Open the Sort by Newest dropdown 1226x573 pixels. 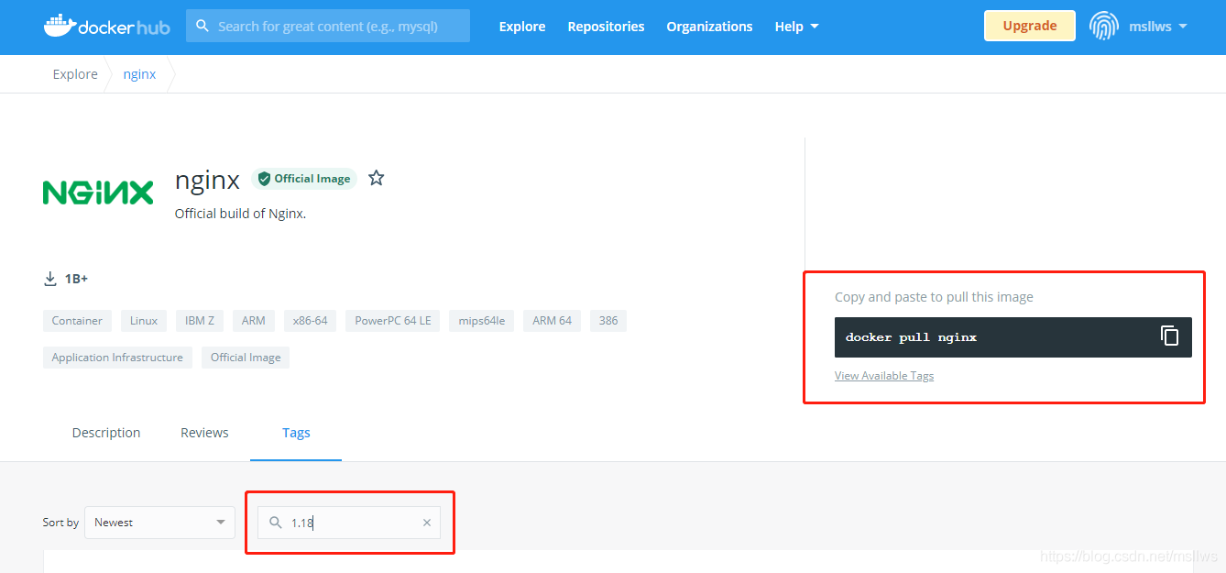[159, 523]
